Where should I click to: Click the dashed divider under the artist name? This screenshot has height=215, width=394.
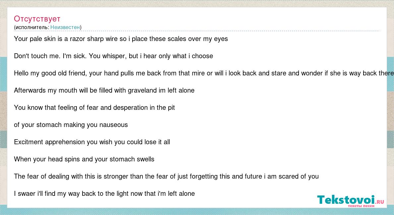pos(197,31)
